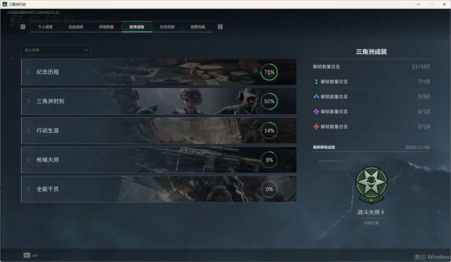Go to the 社交定制 tab
Viewport: 451px width, 262px height.
(x=167, y=27)
